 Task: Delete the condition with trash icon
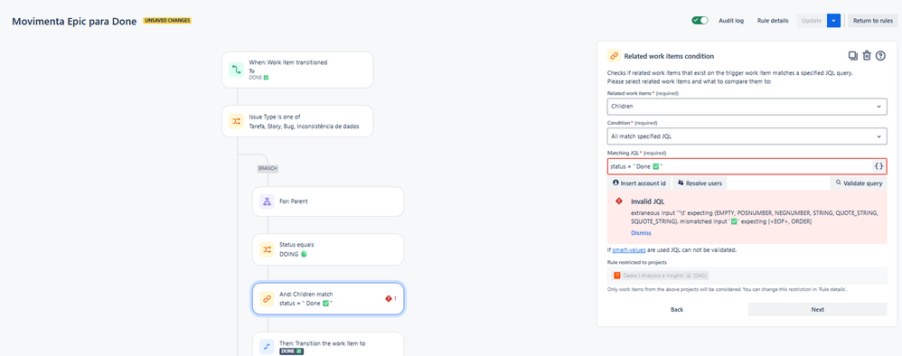(x=867, y=56)
